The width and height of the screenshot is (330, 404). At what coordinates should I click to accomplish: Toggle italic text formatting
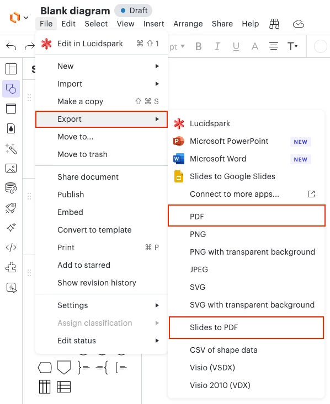click(217, 47)
